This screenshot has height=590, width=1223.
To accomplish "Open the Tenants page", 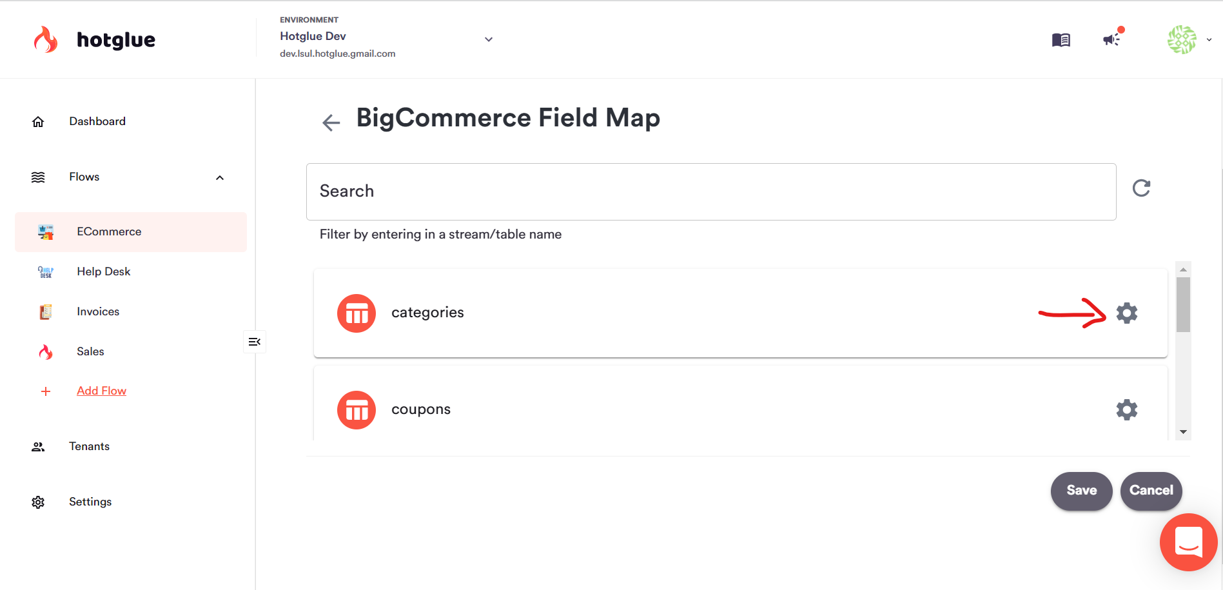I will (x=89, y=446).
